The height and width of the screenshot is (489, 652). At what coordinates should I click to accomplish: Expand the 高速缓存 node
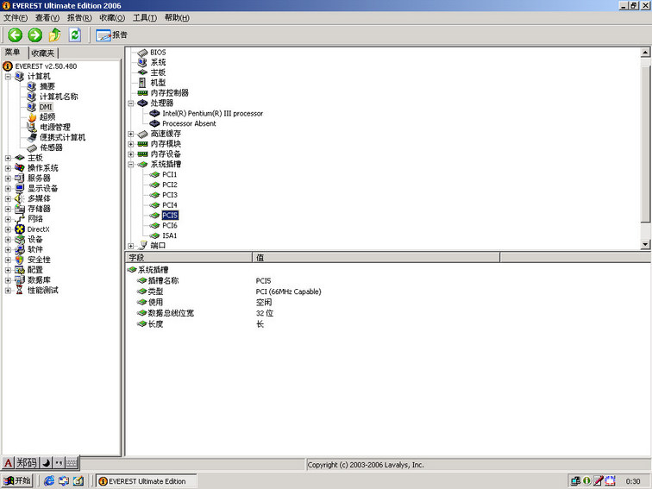[x=131, y=134]
